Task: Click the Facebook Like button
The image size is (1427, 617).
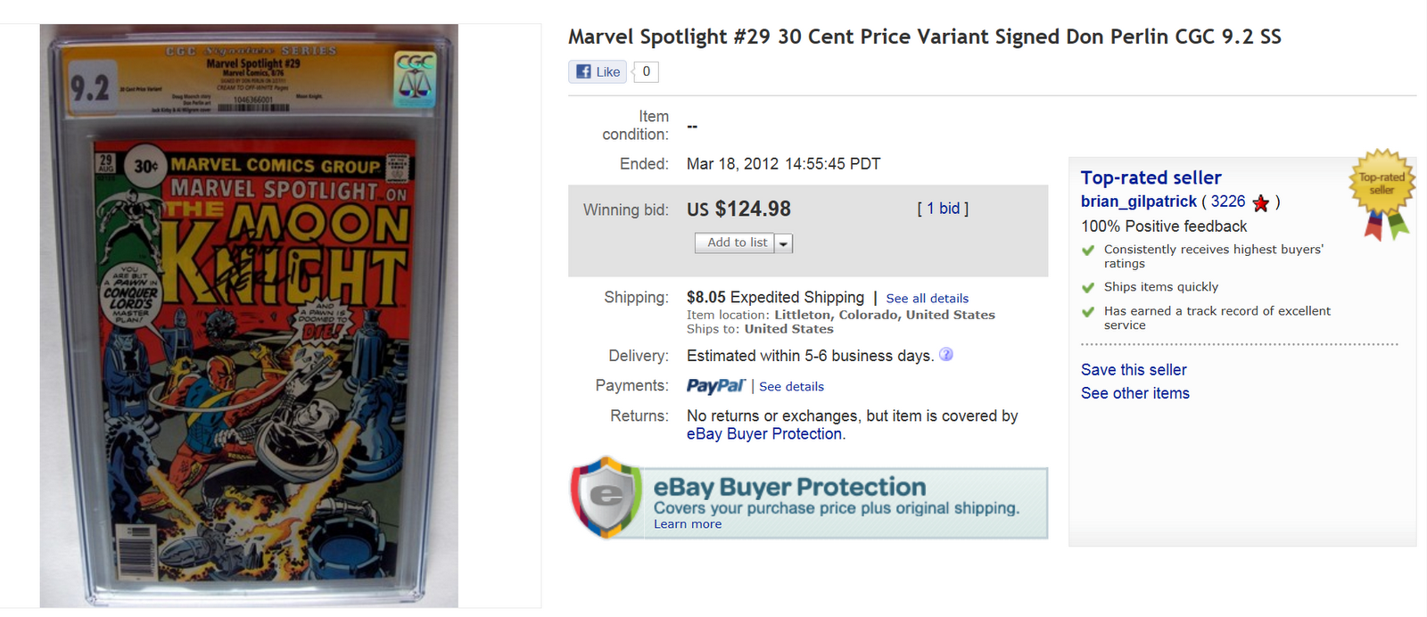Action: tap(598, 72)
